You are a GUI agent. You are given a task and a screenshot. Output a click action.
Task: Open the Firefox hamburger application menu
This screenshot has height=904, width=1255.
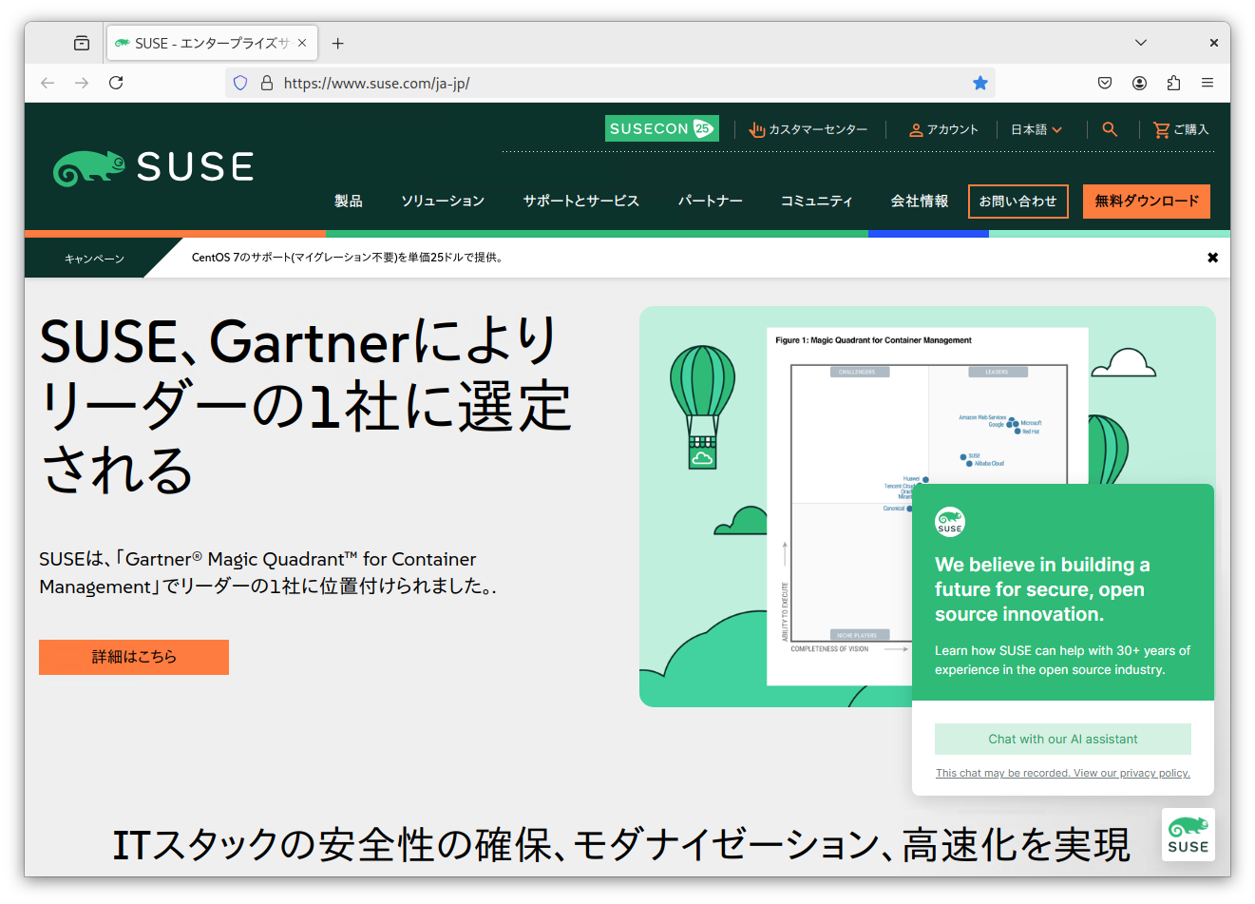tap(1207, 83)
